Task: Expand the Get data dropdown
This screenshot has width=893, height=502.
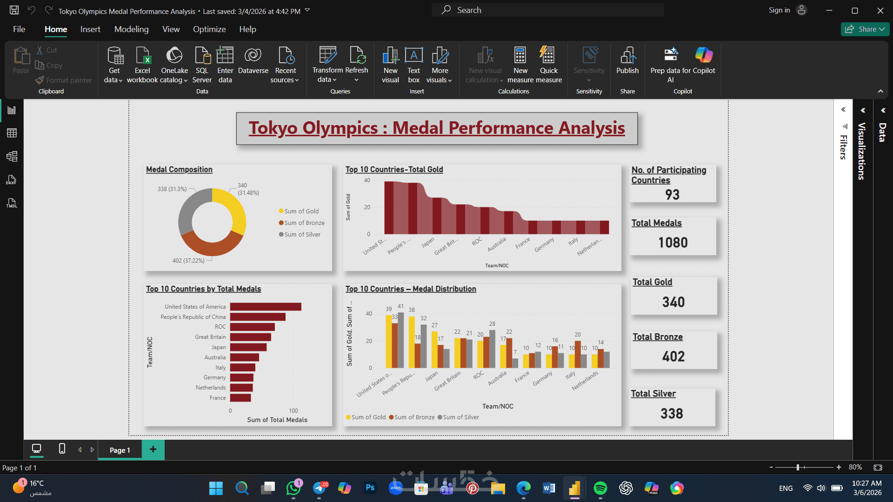Action: coord(113,80)
